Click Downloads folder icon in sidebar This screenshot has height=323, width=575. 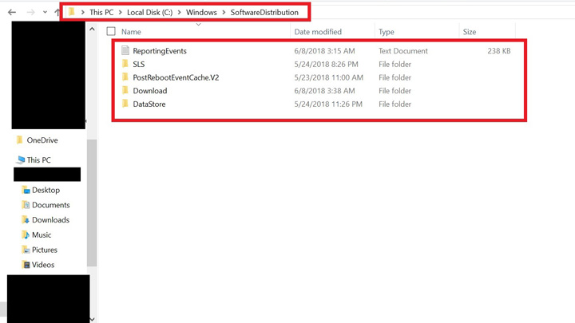[26, 220]
